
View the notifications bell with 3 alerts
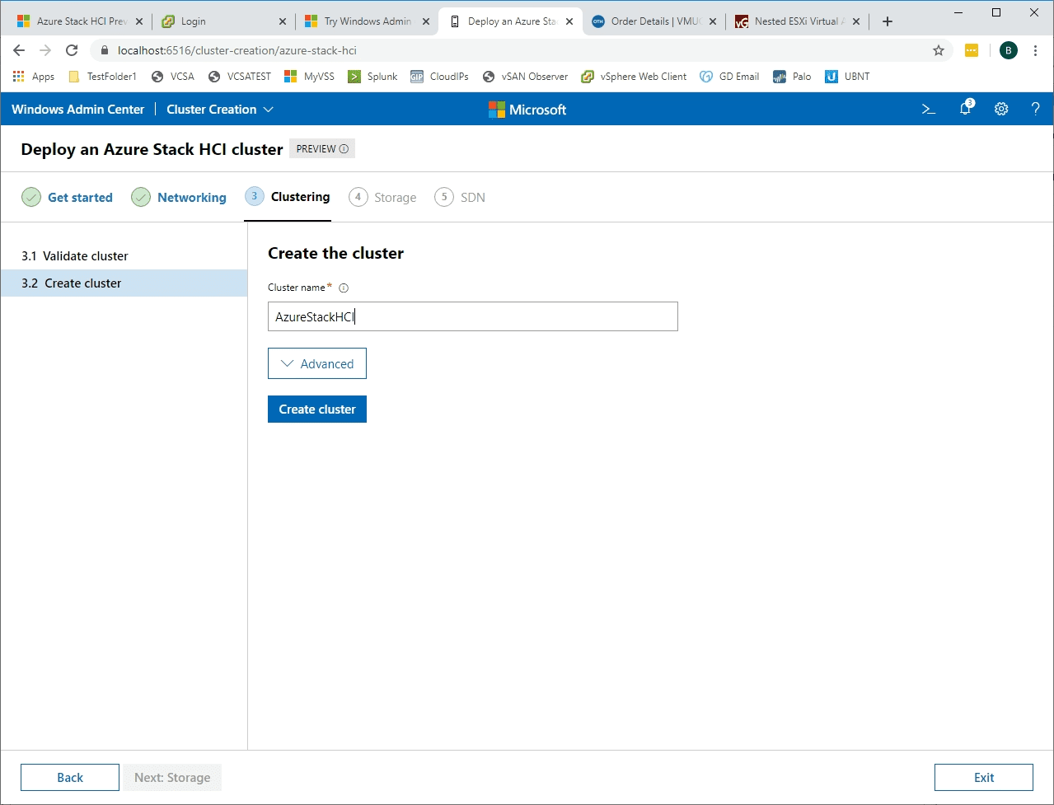[x=964, y=108]
